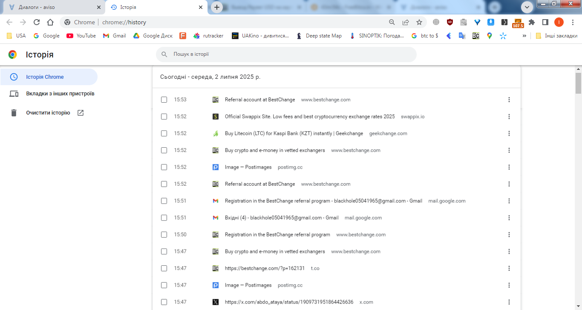Select checkbox for 15:50 Registration entry
Viewport: 582px width, 310px height.
[x=164, y=235]
